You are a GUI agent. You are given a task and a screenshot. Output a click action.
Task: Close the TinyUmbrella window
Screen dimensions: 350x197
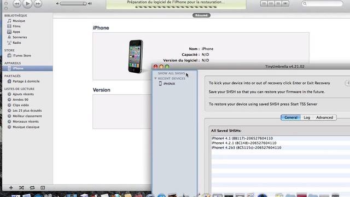click(155, 66)
